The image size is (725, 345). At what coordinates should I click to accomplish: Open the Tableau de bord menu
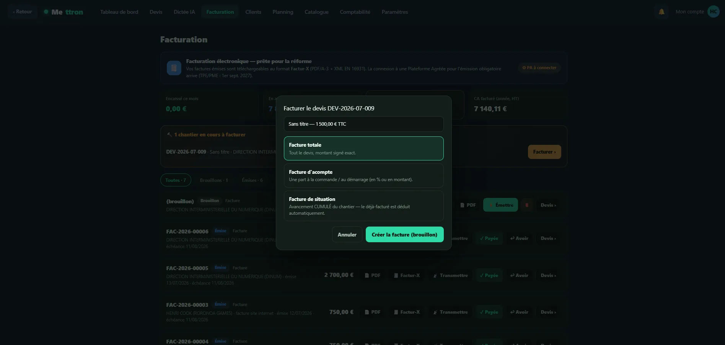tap(119, 12)
